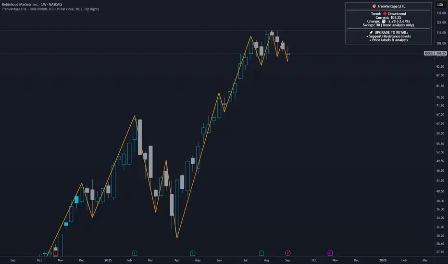Click the 116.00 price scale label
The height and width of the screenshot is (264, 448).
coord(441,33)
